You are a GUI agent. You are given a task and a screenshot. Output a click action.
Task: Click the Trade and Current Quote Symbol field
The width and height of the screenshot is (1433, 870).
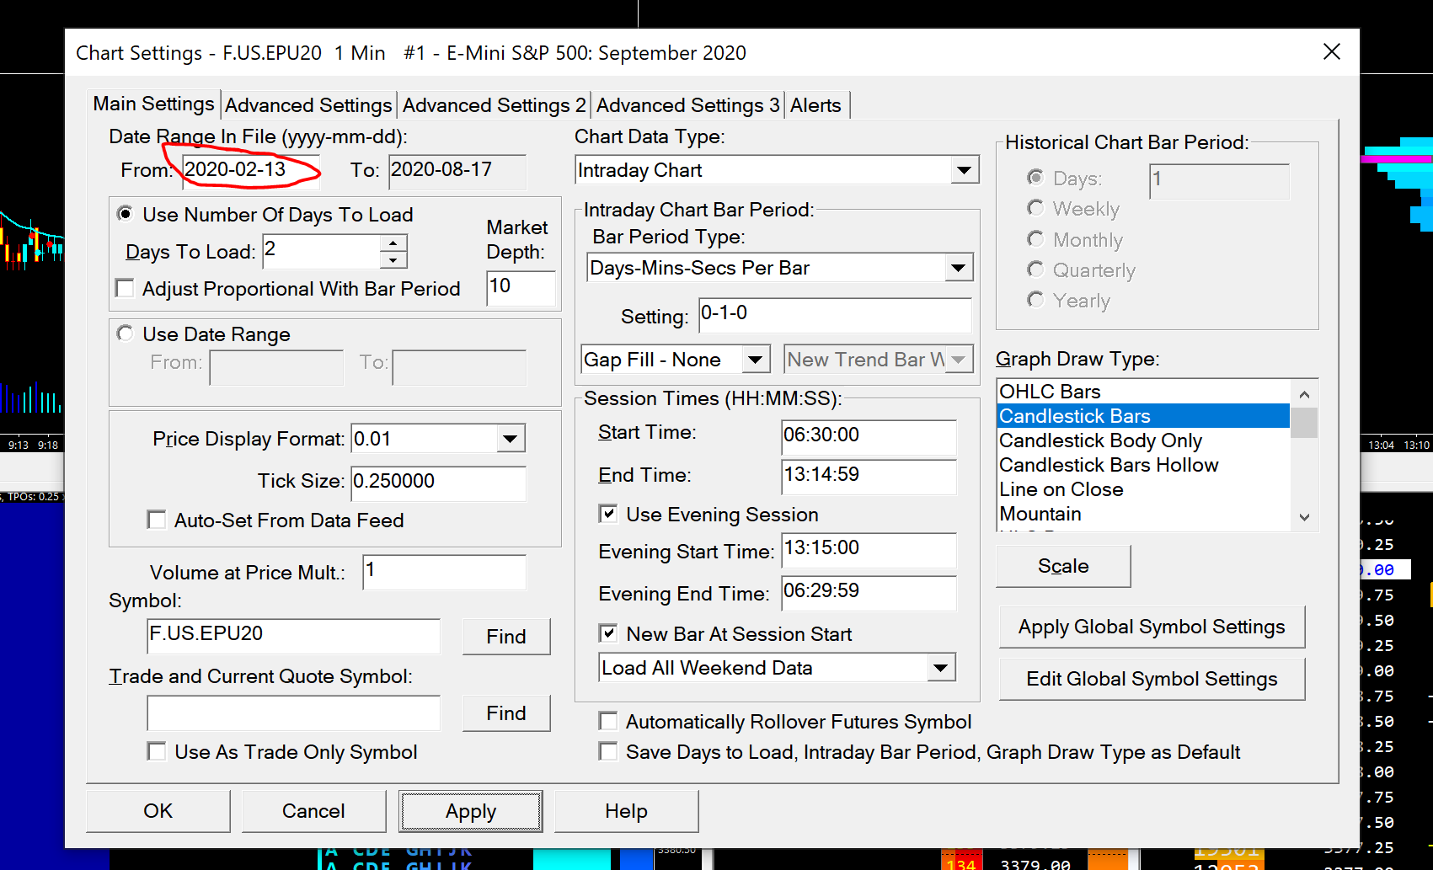(x=293, y=713)
